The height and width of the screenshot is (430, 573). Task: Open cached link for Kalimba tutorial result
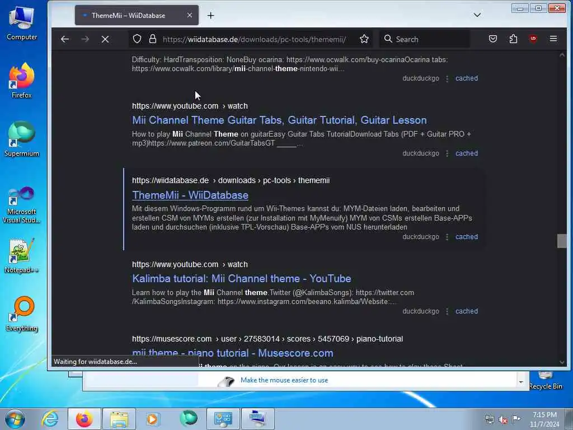[x=466, y=311]
